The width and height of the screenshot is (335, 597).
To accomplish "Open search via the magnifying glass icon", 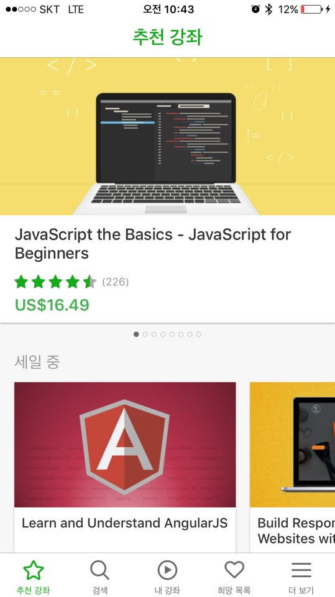I will pyautogui.click(x=99, y=570).
